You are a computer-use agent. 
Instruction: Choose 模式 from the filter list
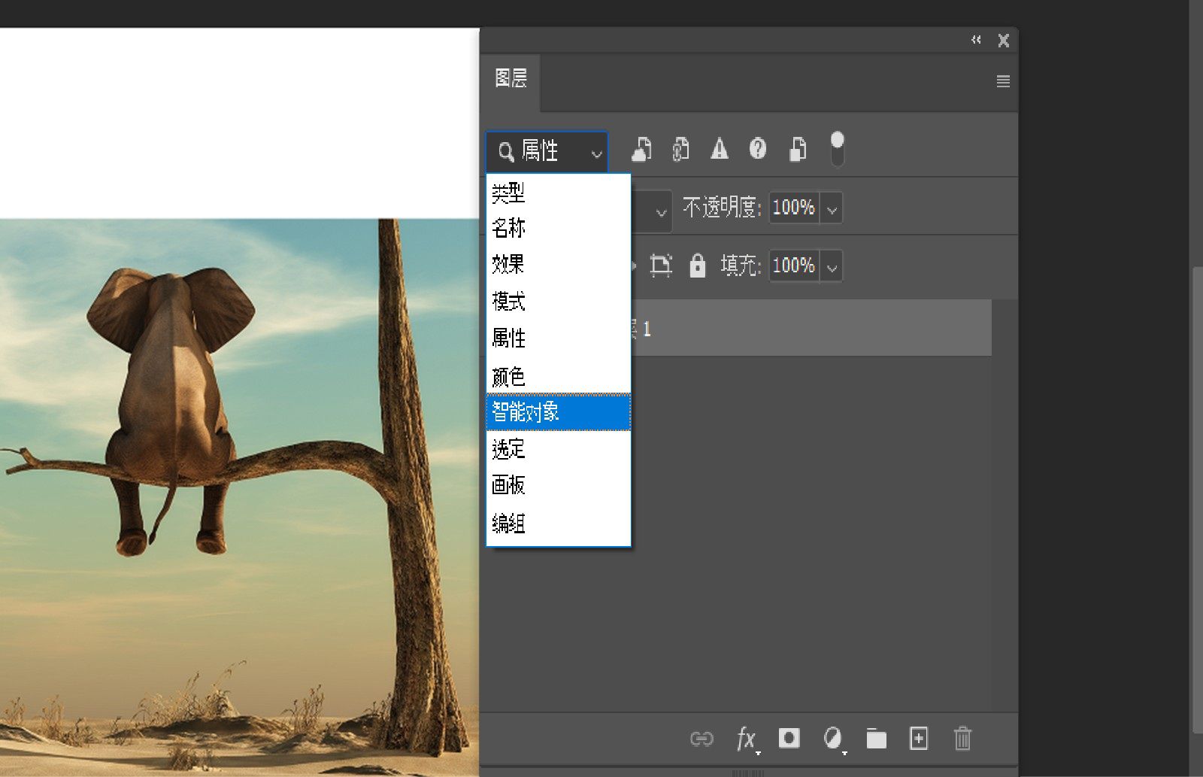click(x=558, y=302)
